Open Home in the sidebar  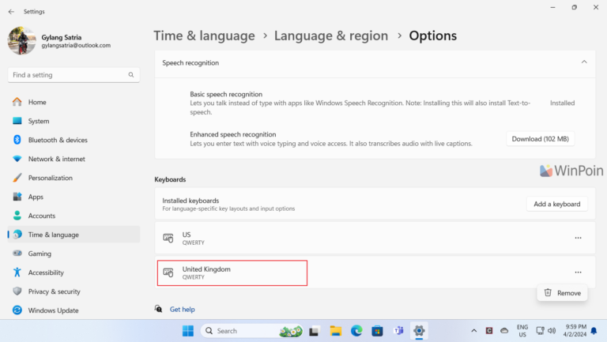[74, 102]
